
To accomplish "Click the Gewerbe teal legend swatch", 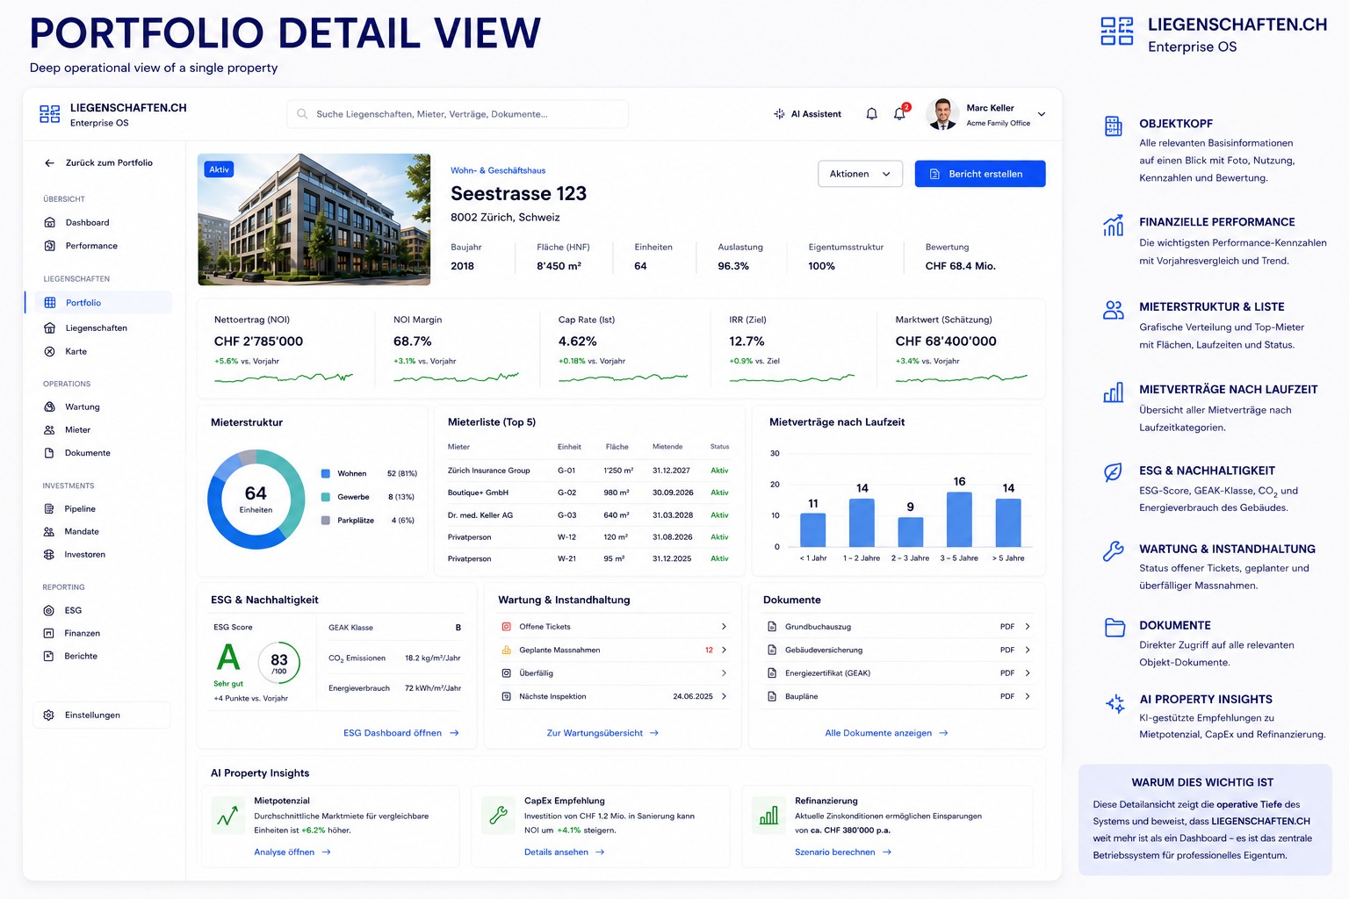I will tap(326, 497).
